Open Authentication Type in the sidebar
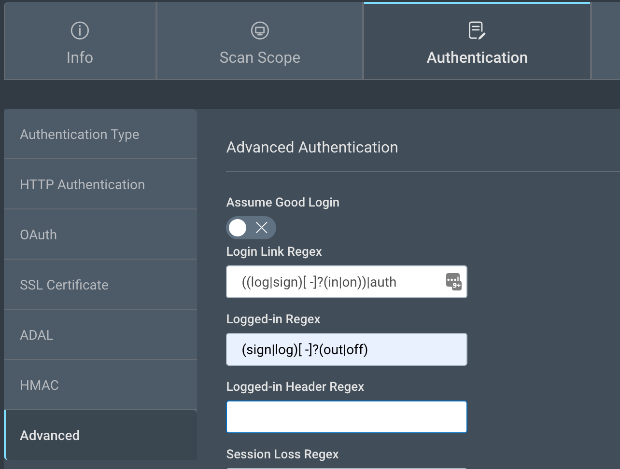620x469 pixels. pos(80,134)
